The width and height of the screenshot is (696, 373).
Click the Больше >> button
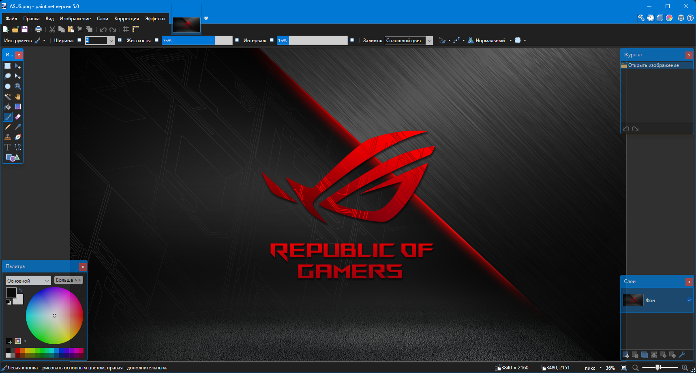(69, 280)
